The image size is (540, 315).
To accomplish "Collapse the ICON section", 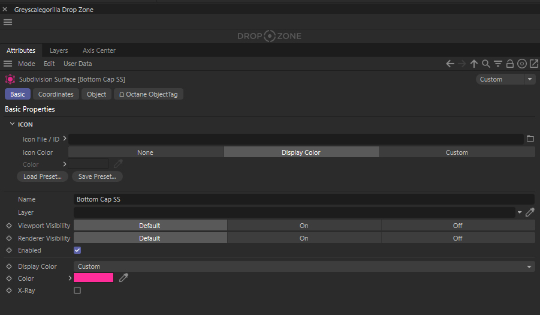I will tap(12, 124).
